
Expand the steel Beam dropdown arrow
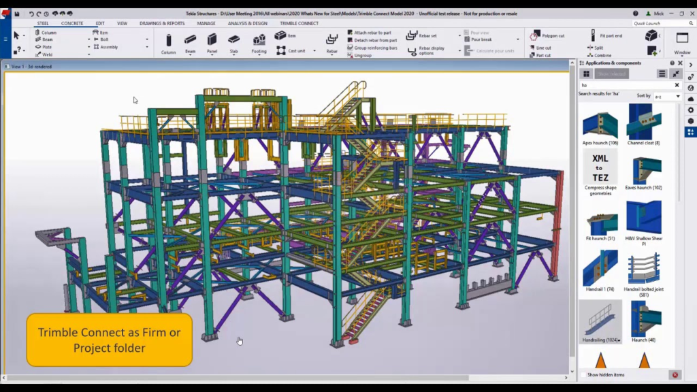pyautogui.click(x=89, y=39)
